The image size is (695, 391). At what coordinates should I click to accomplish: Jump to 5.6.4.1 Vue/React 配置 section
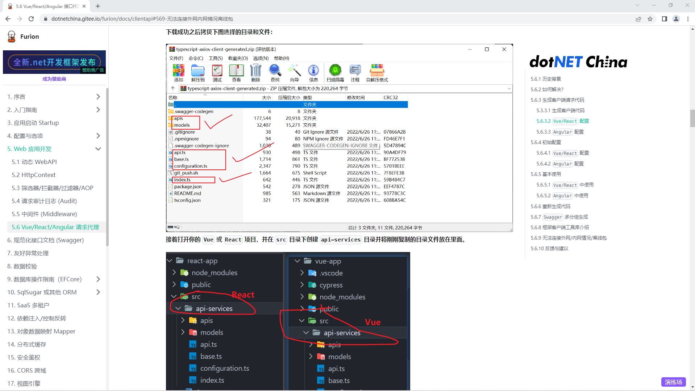pos(562,153)
